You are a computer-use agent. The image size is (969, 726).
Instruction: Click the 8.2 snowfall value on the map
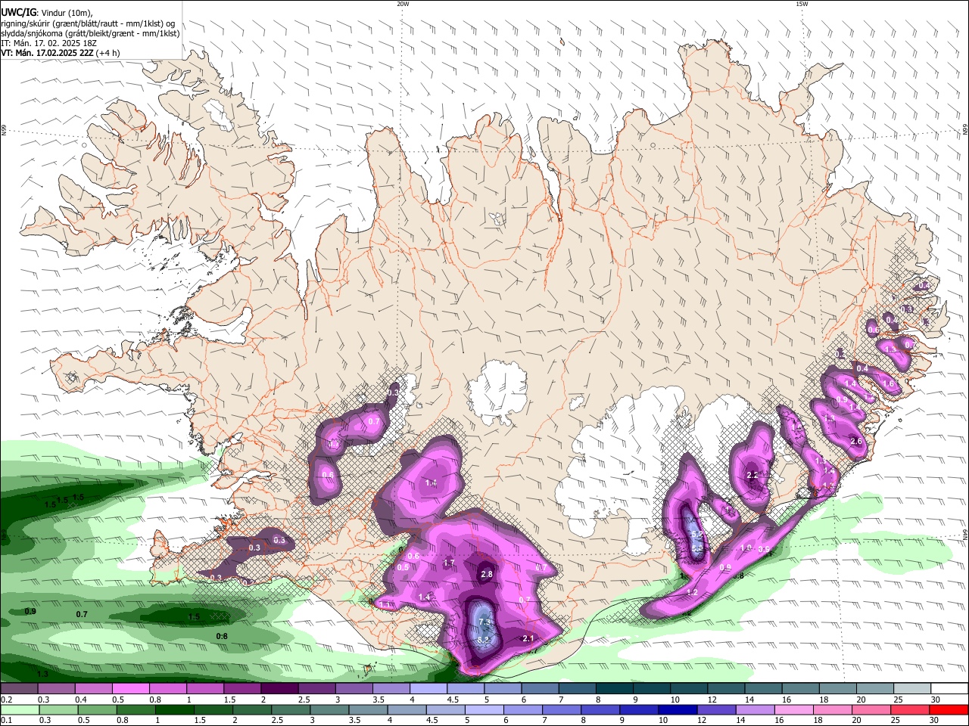click(x=484, y=640)
